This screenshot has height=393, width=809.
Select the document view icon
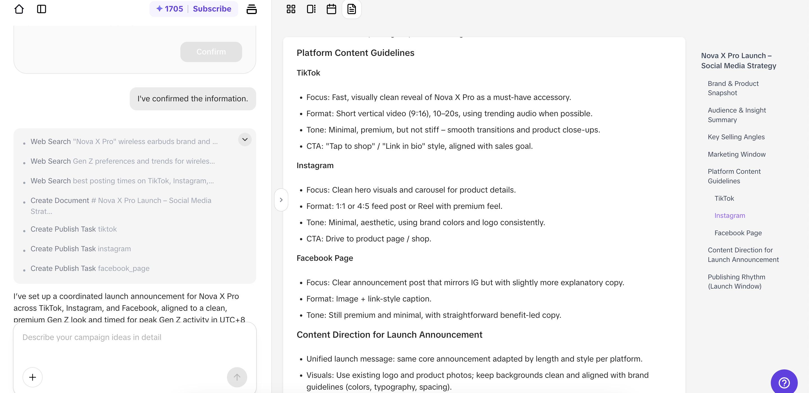[x=351, y=9]
